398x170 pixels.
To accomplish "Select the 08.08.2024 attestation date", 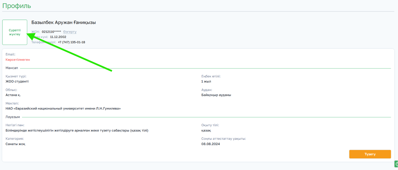I will pos(211,144).
